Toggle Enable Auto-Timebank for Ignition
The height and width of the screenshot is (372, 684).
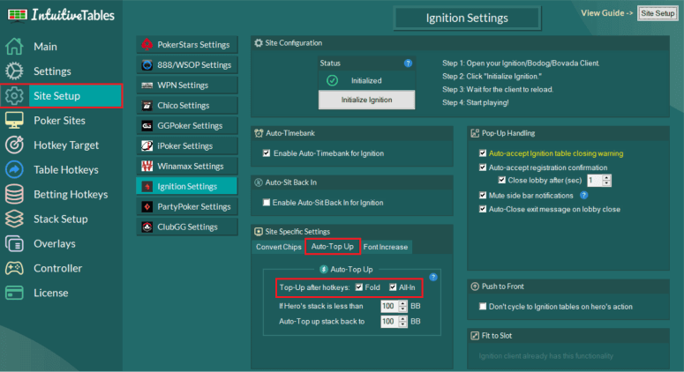(x=267, y=153)
